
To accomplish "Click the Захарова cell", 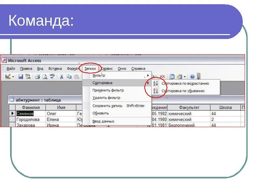I will (31, 125).
